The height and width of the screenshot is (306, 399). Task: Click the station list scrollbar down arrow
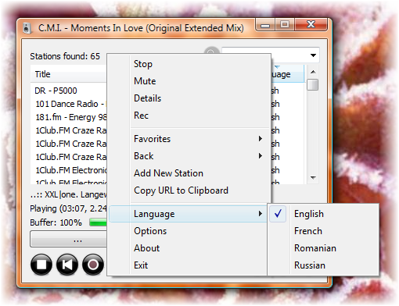pos(313,178)
